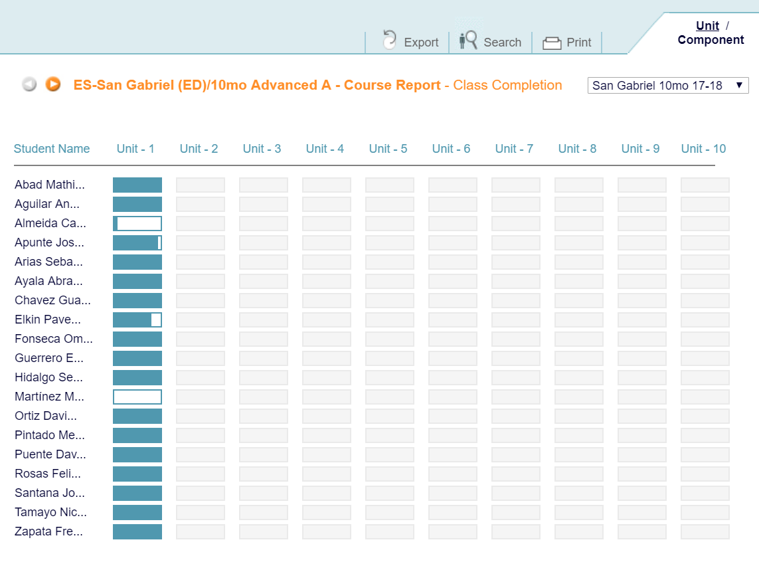Open the Unit - 5 column header
This screenshot has height=564, width=759.
coord(388,149)
